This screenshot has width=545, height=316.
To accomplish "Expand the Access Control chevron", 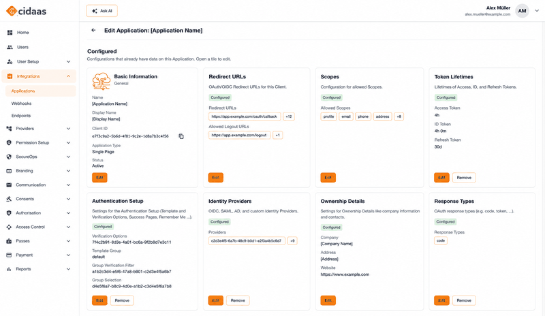I will click(69, 227).
